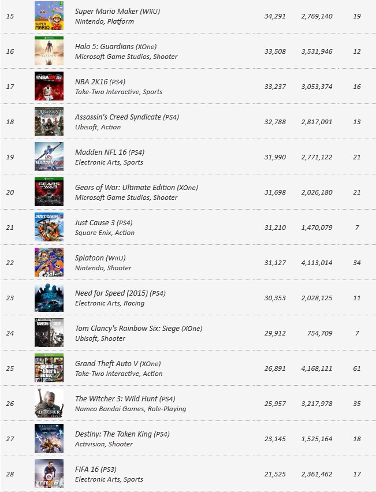
Task: Select the NBA 2K16 cover image
Action: coord(49,86)
